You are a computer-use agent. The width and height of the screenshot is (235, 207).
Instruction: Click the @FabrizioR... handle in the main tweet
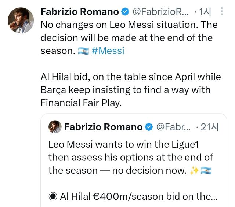click(x=160, y=12)
